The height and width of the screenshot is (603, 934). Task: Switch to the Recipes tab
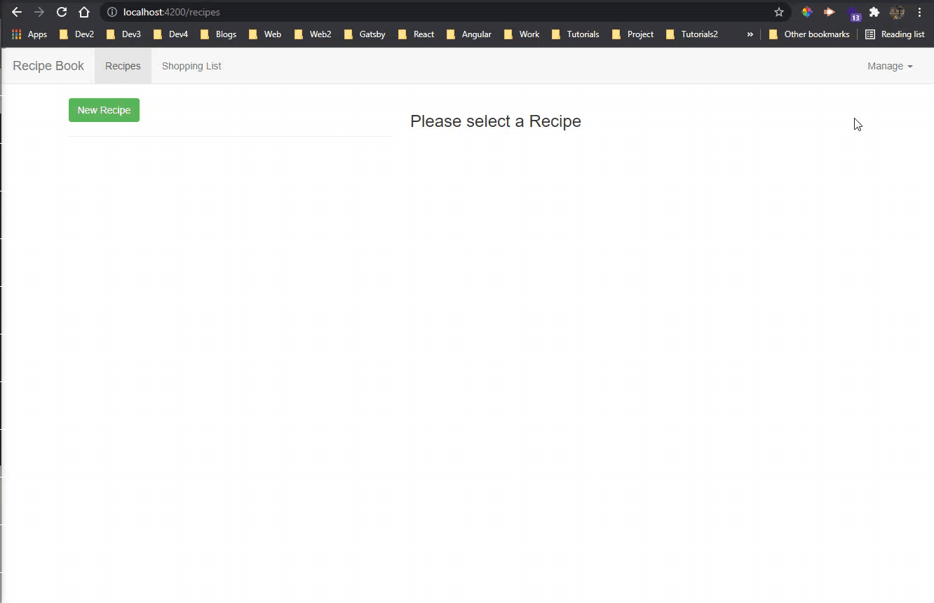coord(123,66)
